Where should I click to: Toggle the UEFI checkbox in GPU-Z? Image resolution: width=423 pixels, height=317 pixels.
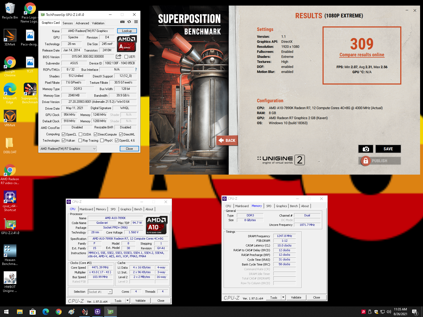pyautogui.click(x=126, y=57)
